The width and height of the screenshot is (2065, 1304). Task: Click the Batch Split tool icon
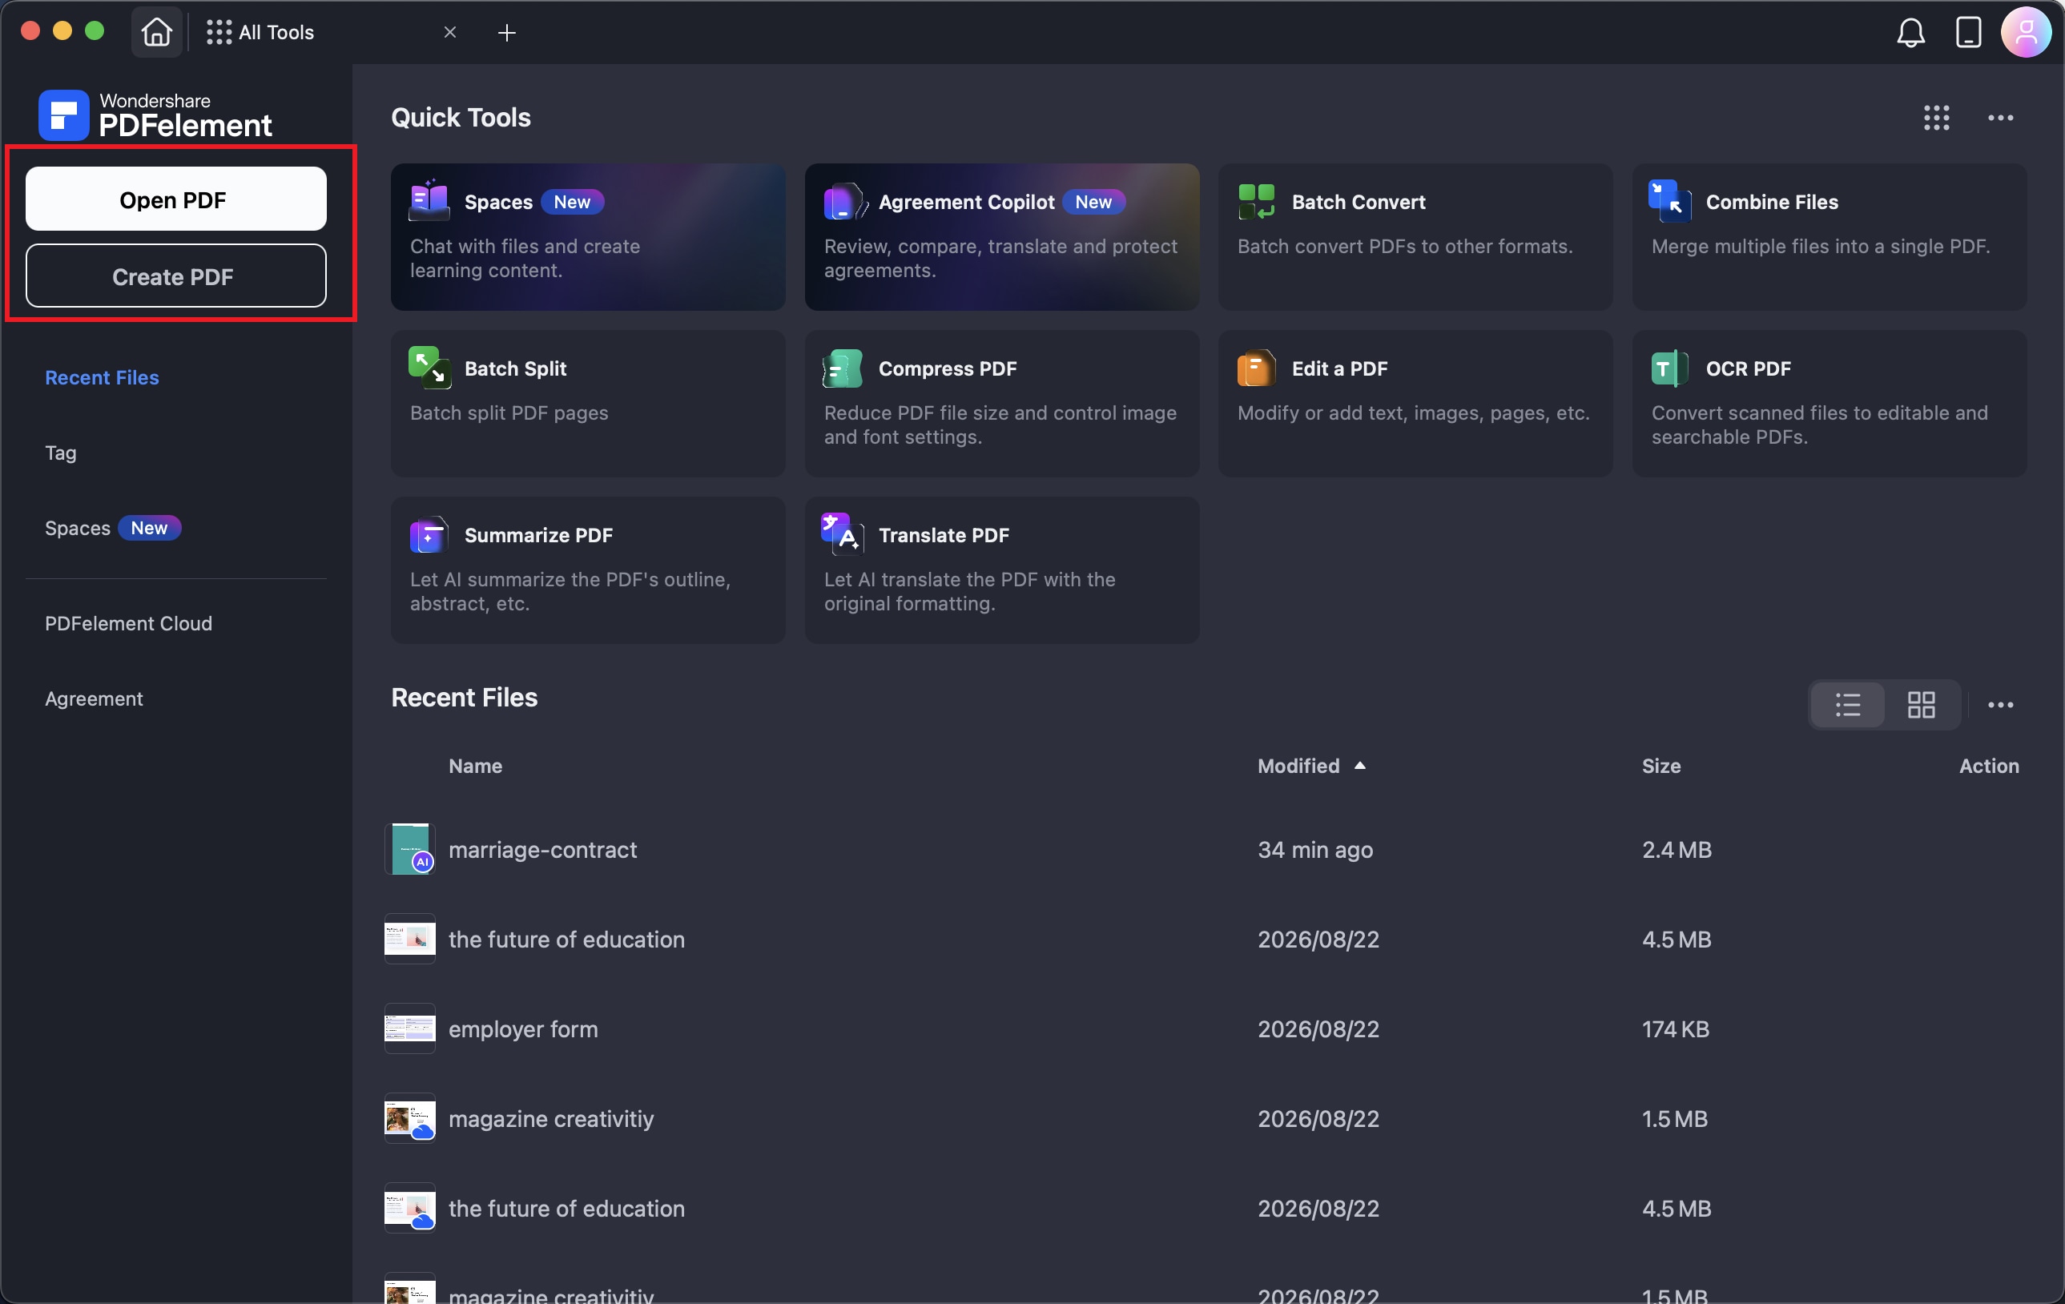(429, 368)
